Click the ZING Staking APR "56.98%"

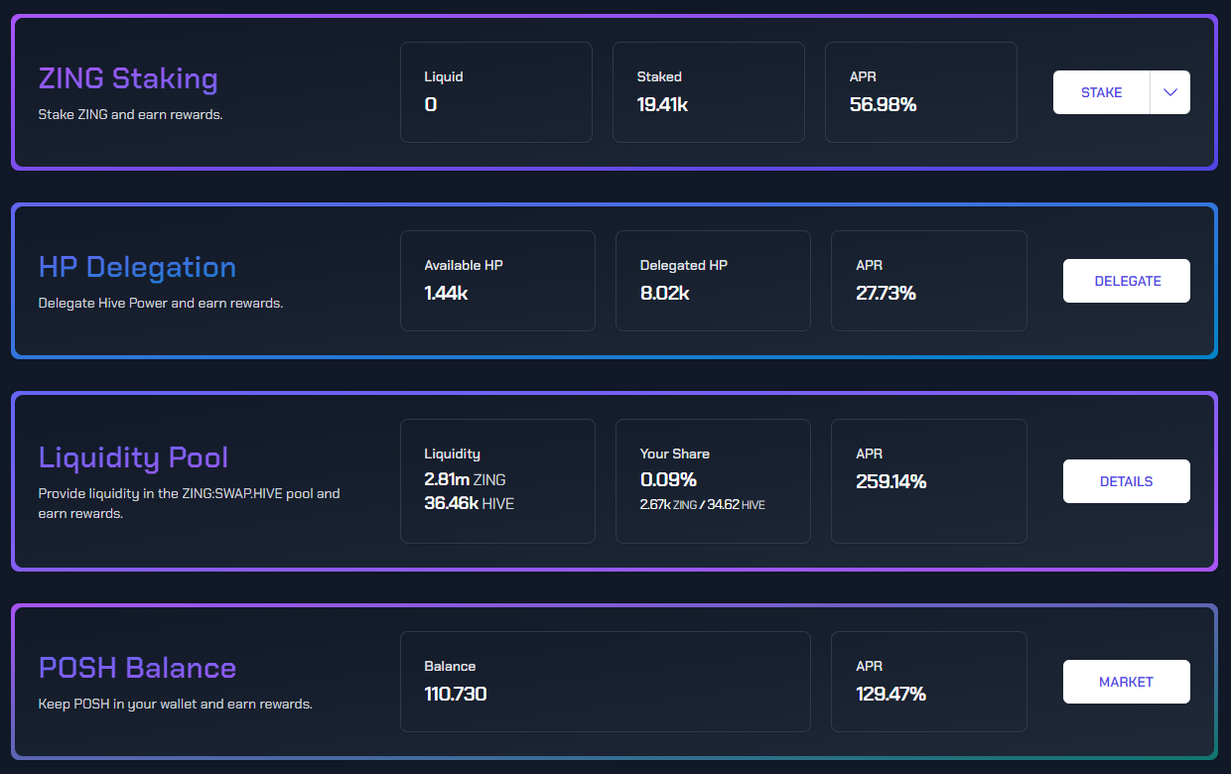(883, 104)
